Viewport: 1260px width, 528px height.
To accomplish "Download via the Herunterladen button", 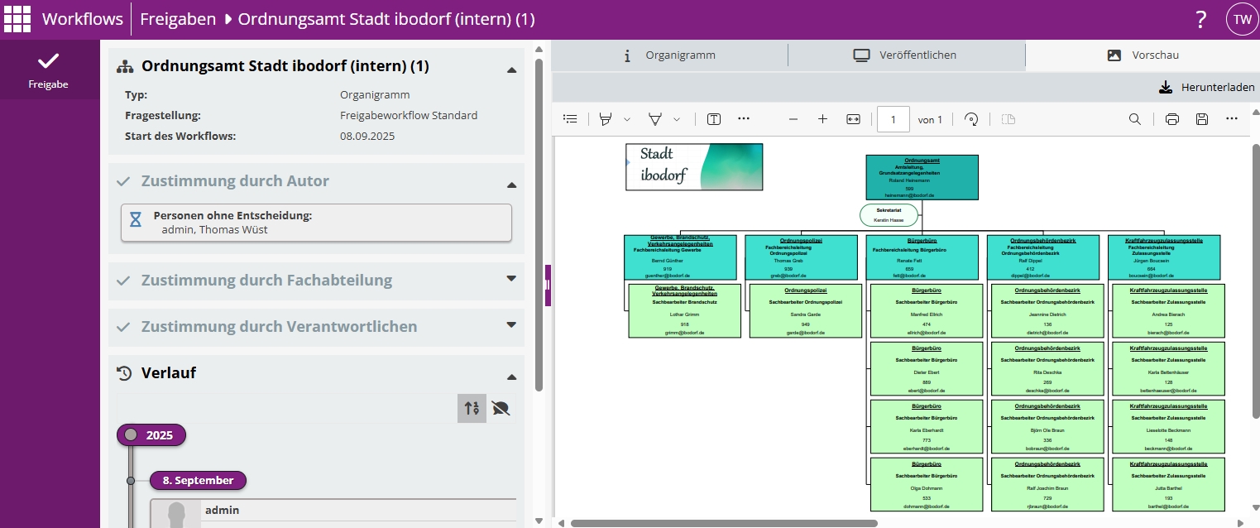I will (x=1206, y=88).
